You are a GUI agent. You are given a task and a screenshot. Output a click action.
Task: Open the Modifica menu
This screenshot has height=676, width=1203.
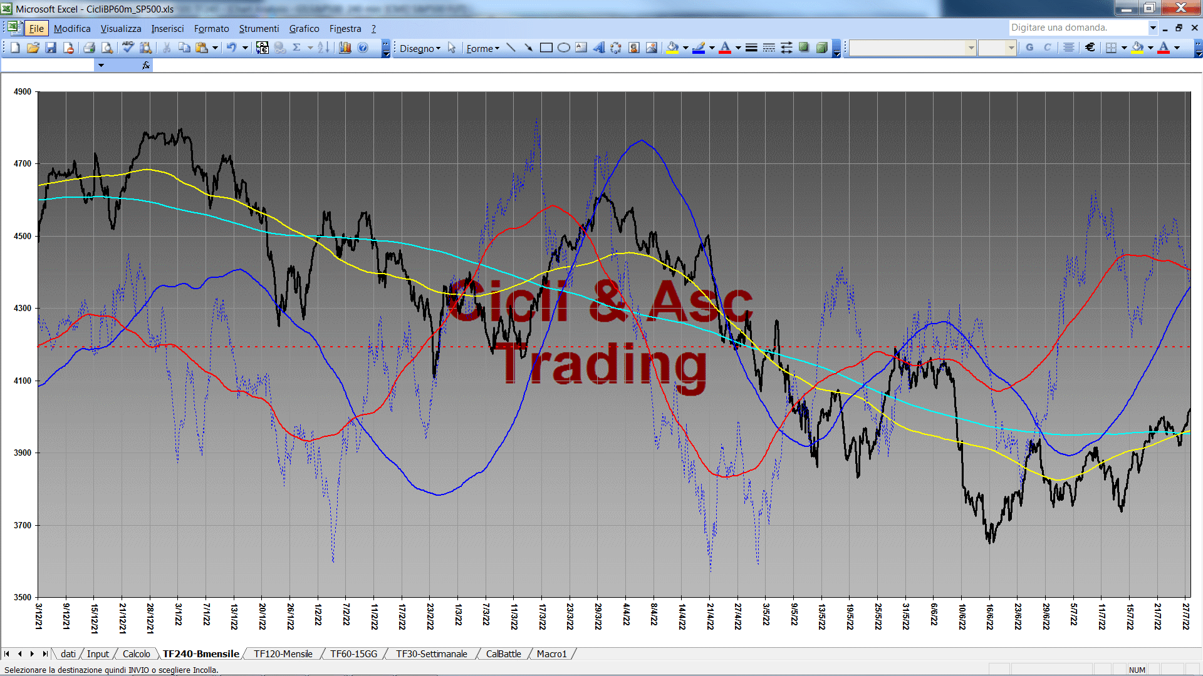pyautogui.click(x=72, y=29)
